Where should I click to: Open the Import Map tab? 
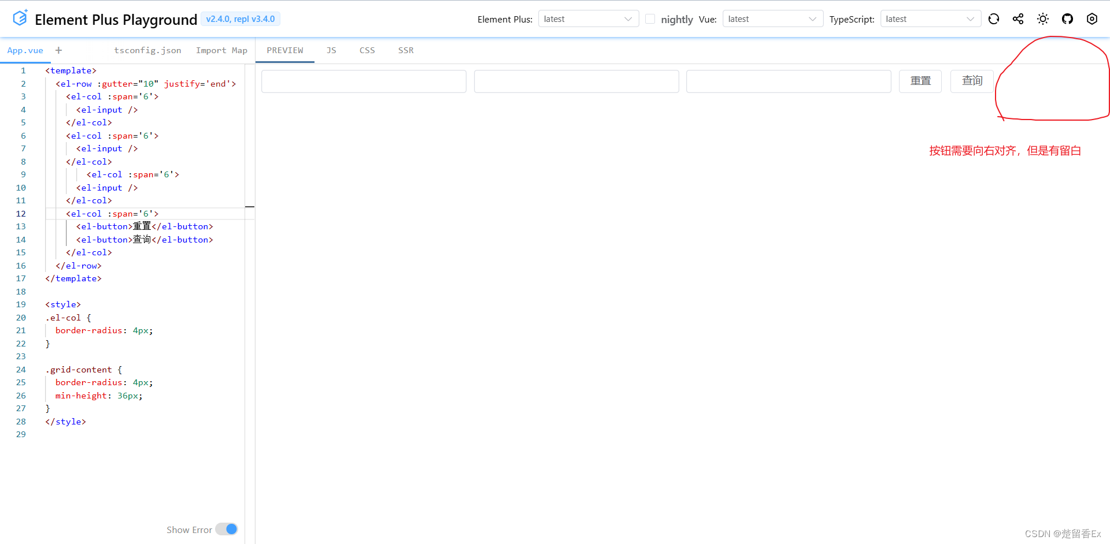pyautogui.click(x=221, y=51)
